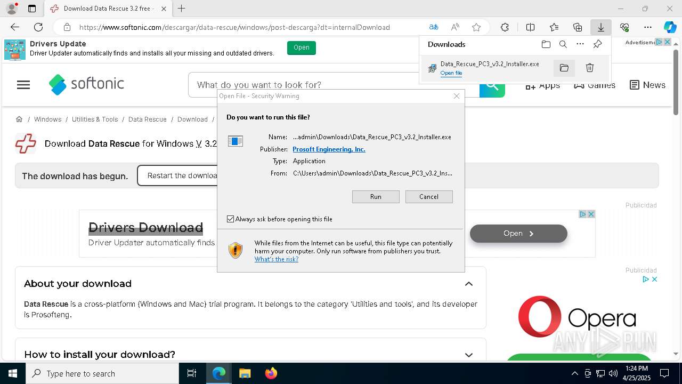Toggle read aloud icon in address bar
Image resolution: width=682 pixels, height=384 pixels.
tap(455, 27)
